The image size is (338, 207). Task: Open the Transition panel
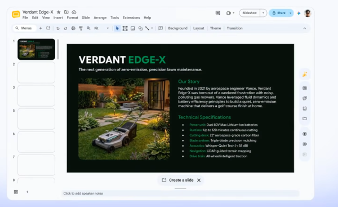pos(234,28)
